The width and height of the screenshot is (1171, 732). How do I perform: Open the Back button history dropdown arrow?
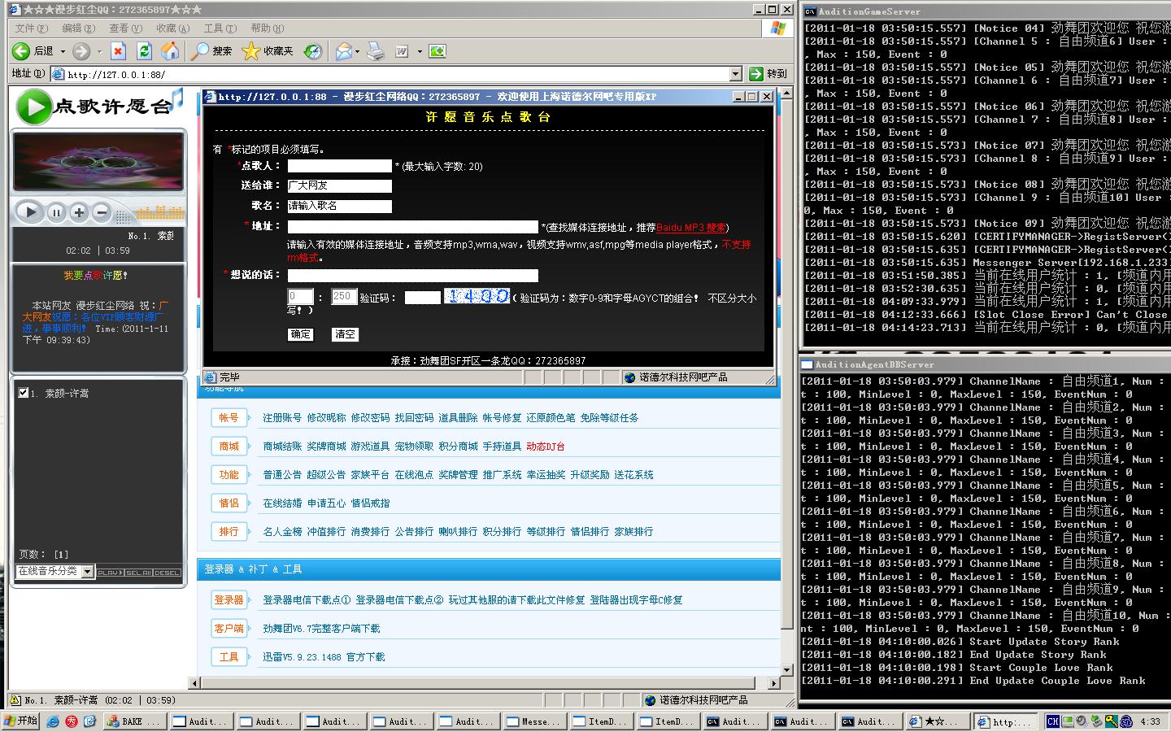pos(63,51)
